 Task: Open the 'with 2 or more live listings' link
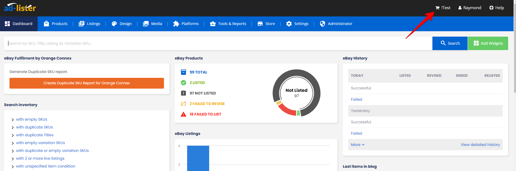[40, 158]
